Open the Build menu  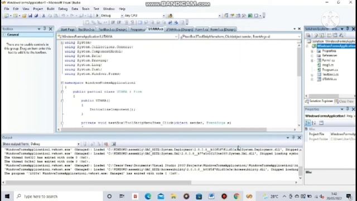pyautogui.click(x=51, y=9)
